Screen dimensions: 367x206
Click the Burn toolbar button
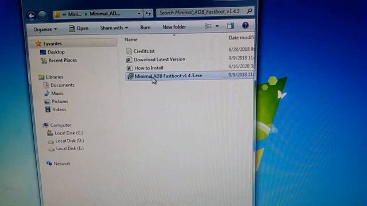coord(145,27)
